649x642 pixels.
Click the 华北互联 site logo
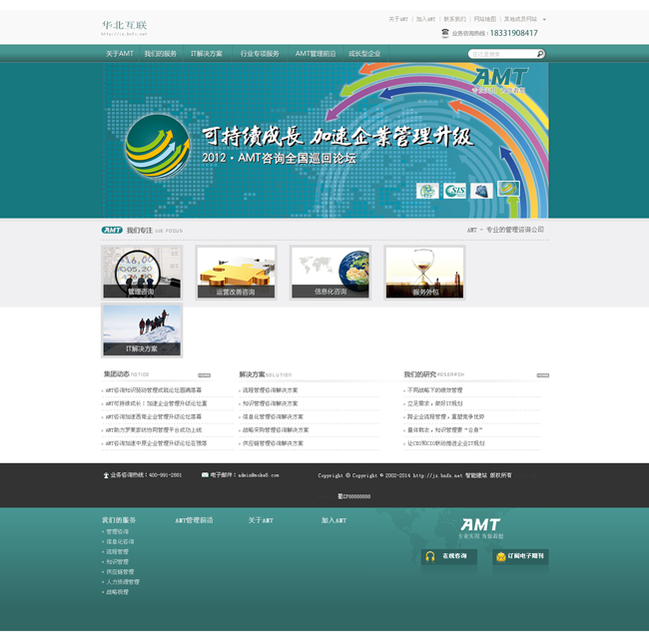(124, 28)
